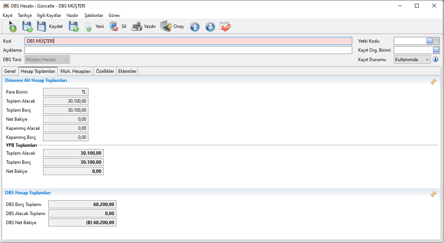Create a new record with Yeni
Viewport: 444px width, 243px height.
point(94,27)
